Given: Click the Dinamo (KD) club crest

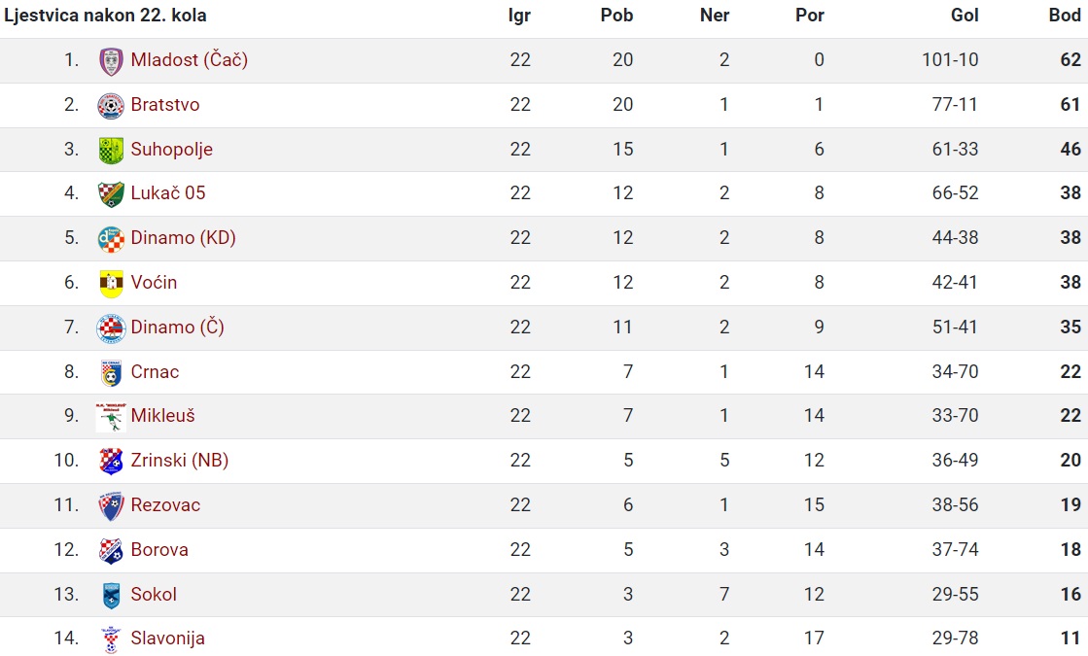Looking at the screenshot, I should (111, 238).
